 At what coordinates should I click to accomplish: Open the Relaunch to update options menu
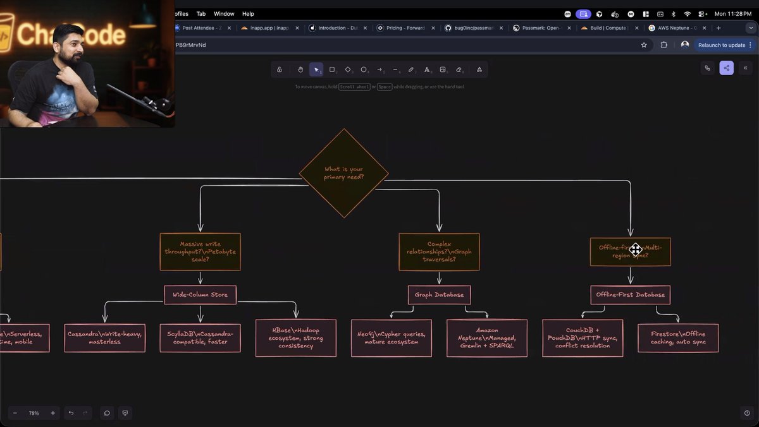750,45
